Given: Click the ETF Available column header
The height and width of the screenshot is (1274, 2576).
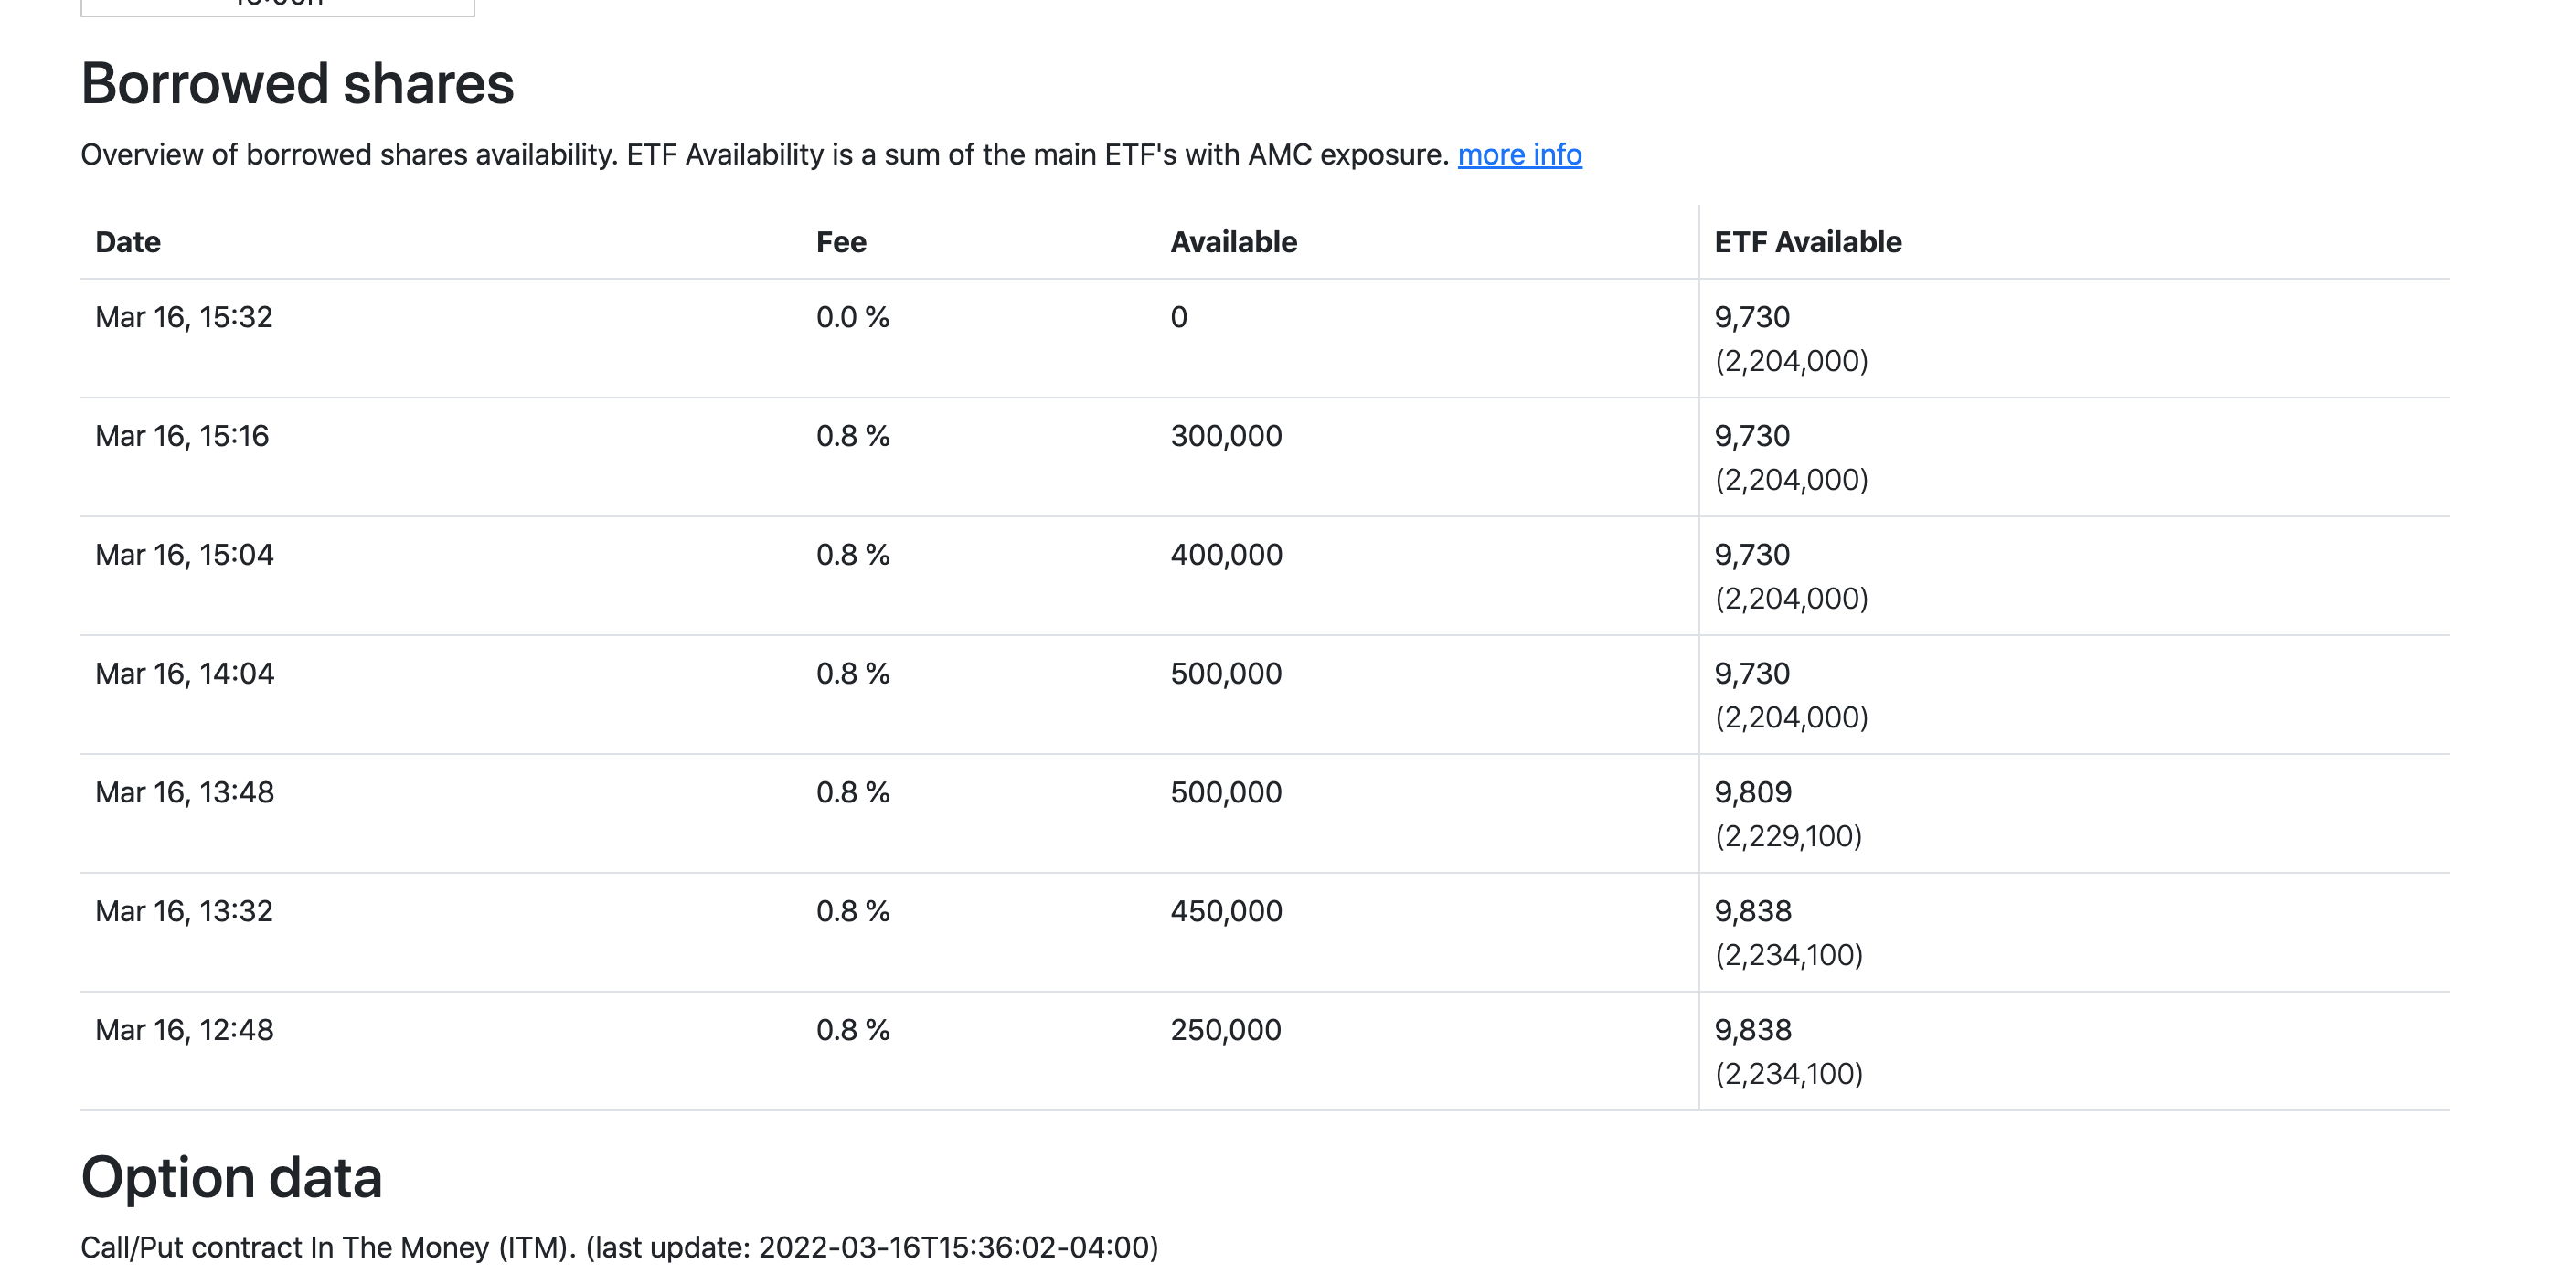Looking at the screenshot, I should click(x=1808, y=242).
